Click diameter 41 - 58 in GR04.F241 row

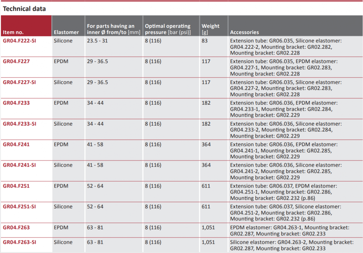click(x=95, y=144)
